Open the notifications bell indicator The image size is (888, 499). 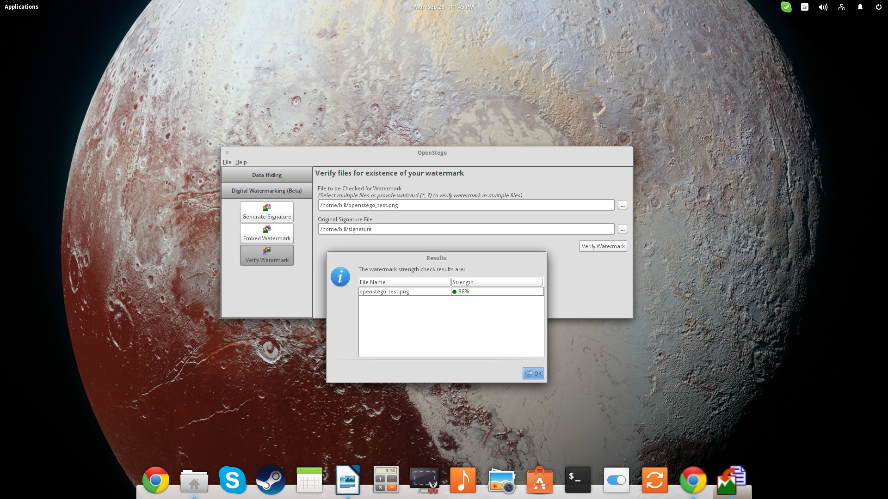860,7
